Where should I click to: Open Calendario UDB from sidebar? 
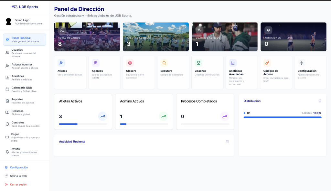pos(25,89)
